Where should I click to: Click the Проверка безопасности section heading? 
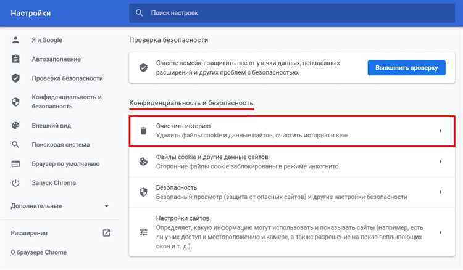[169, 40]
